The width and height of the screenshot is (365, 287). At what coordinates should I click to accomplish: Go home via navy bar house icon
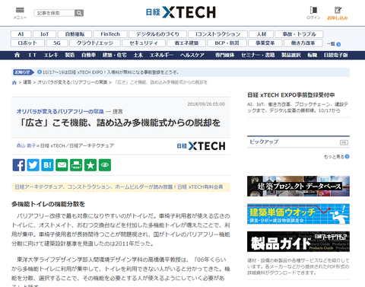(17, 55)
